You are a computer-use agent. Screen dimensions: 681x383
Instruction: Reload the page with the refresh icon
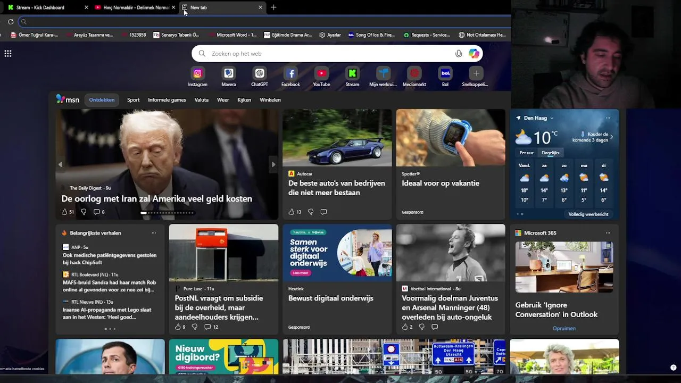point(11,22)
